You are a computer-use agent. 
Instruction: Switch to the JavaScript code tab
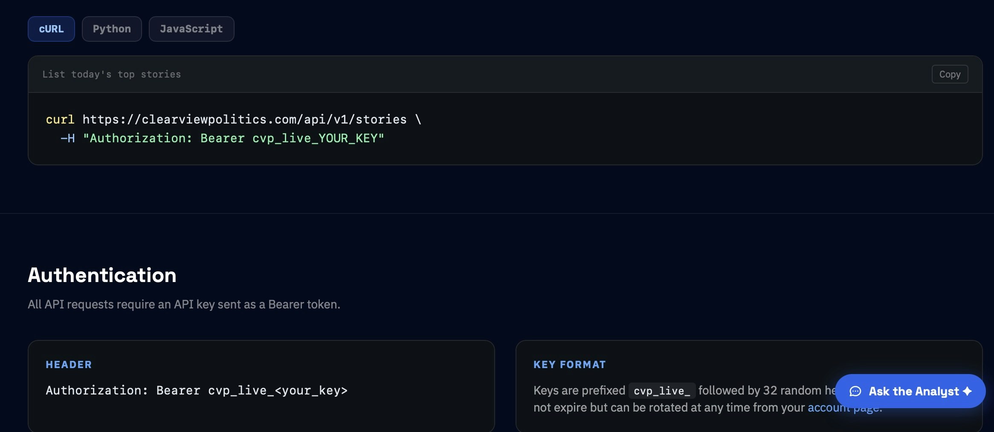[191, 29]
